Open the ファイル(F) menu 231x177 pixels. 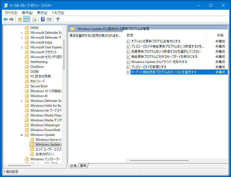(11, 13)
